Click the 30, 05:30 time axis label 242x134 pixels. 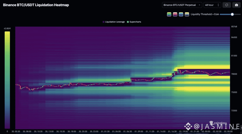[x=16, y=132]
